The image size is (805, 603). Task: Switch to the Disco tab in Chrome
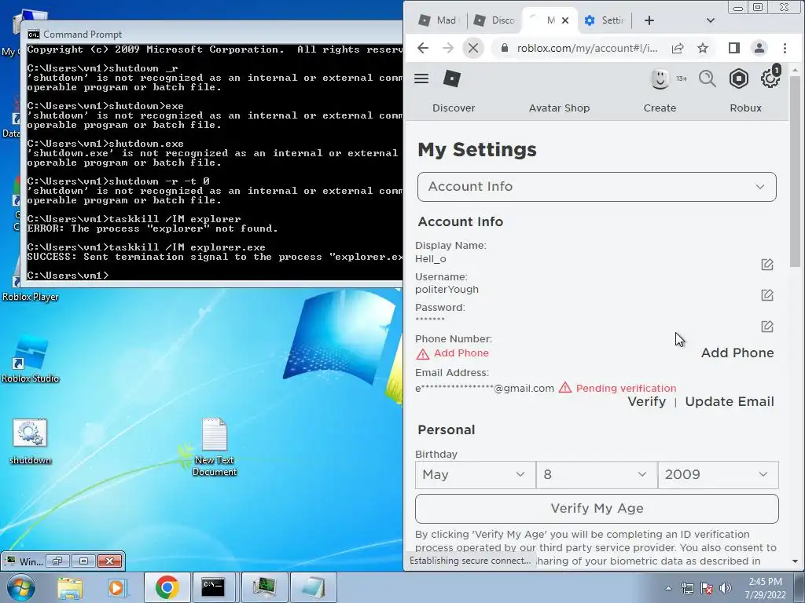[494, 20]
